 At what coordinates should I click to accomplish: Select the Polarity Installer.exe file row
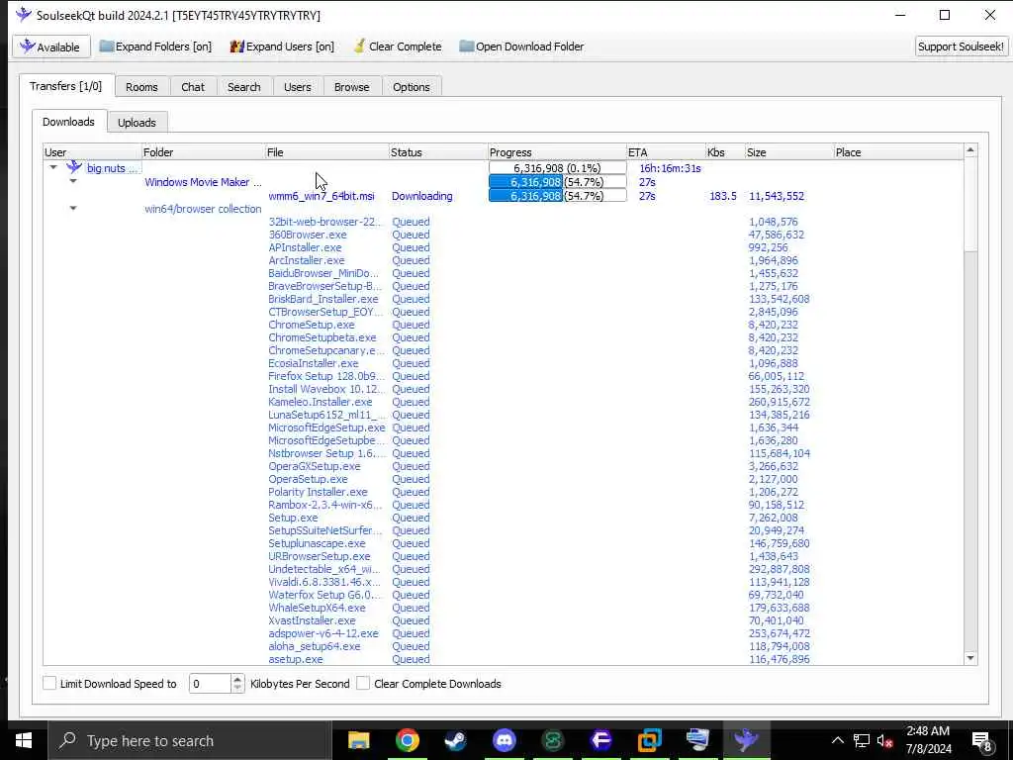[x=503, y=492]
